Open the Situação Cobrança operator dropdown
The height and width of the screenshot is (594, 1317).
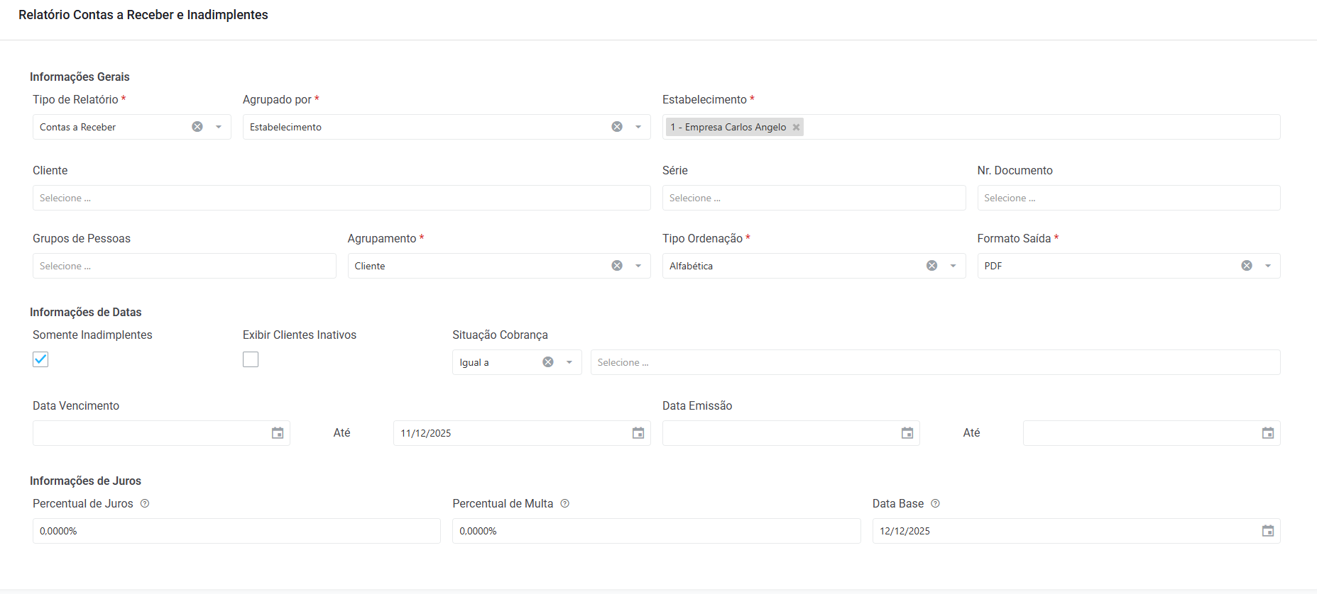(569, 362)
